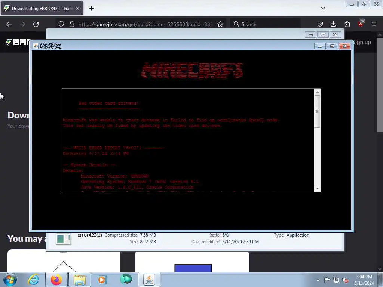Open the extensions puzzle icon
This screenshot has width=383, height=287.
click(347, 24)
